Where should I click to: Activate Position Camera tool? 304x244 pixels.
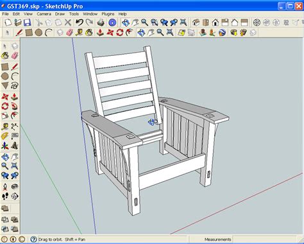click(x=5, y=186)
